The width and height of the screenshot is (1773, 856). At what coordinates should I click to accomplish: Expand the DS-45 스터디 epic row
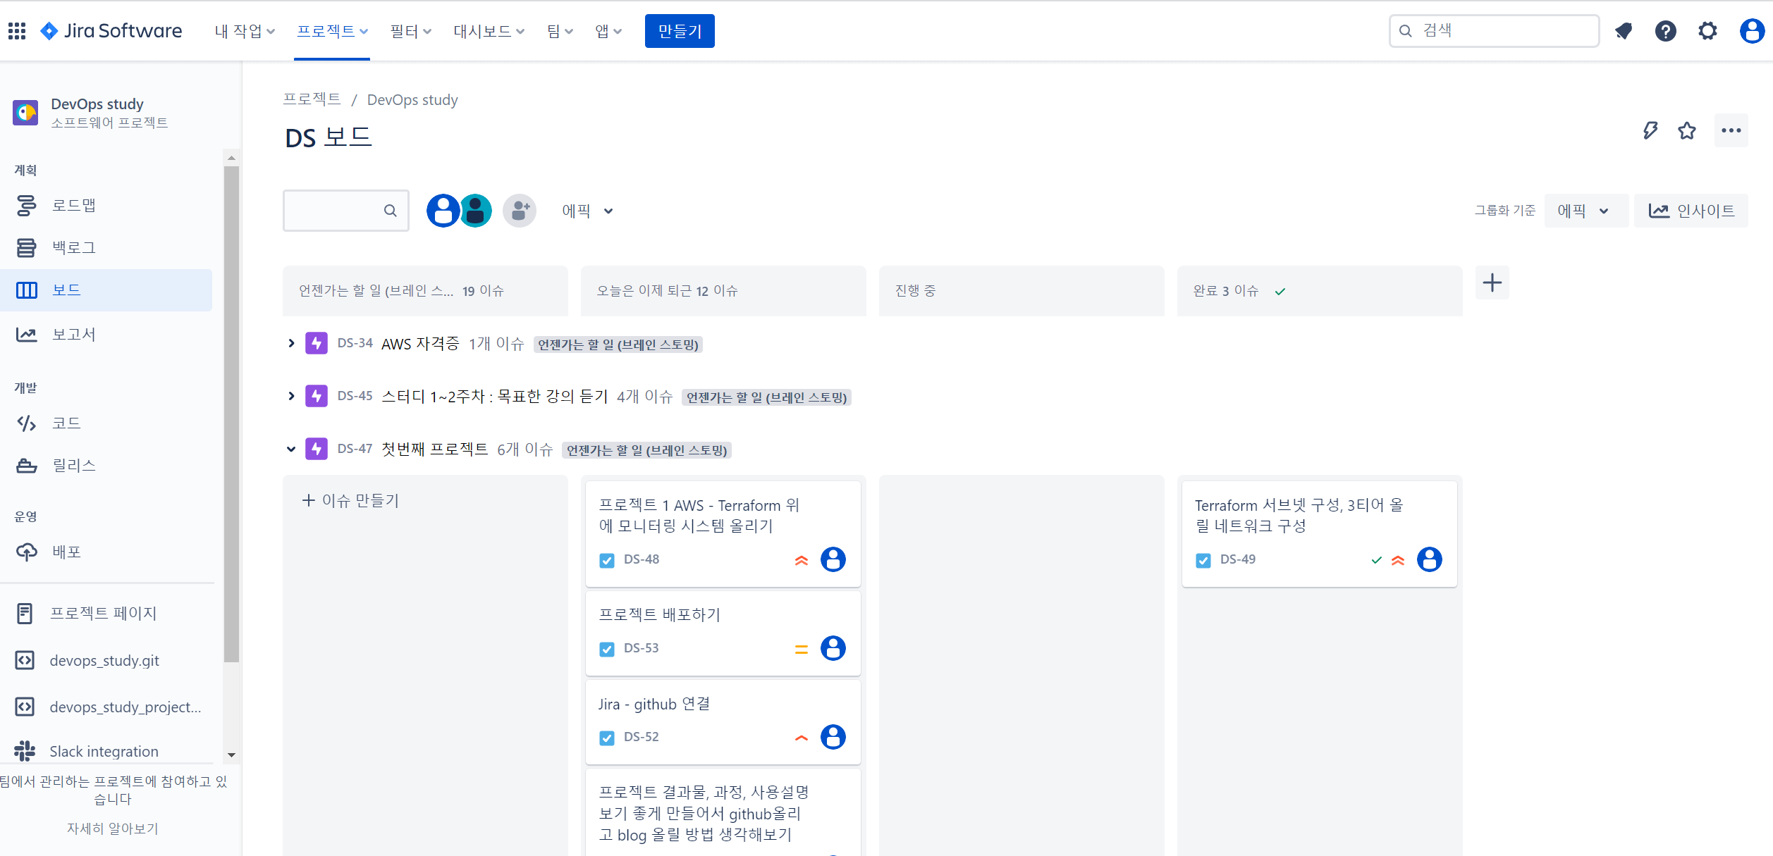click(x=291, y=396)
